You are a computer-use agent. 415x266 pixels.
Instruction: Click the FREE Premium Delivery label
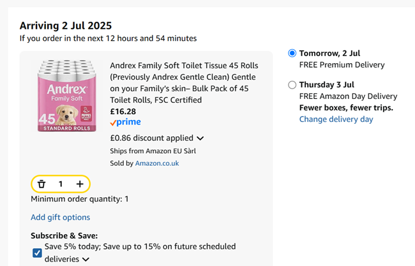pyautogui.click(x=342, y=65)
